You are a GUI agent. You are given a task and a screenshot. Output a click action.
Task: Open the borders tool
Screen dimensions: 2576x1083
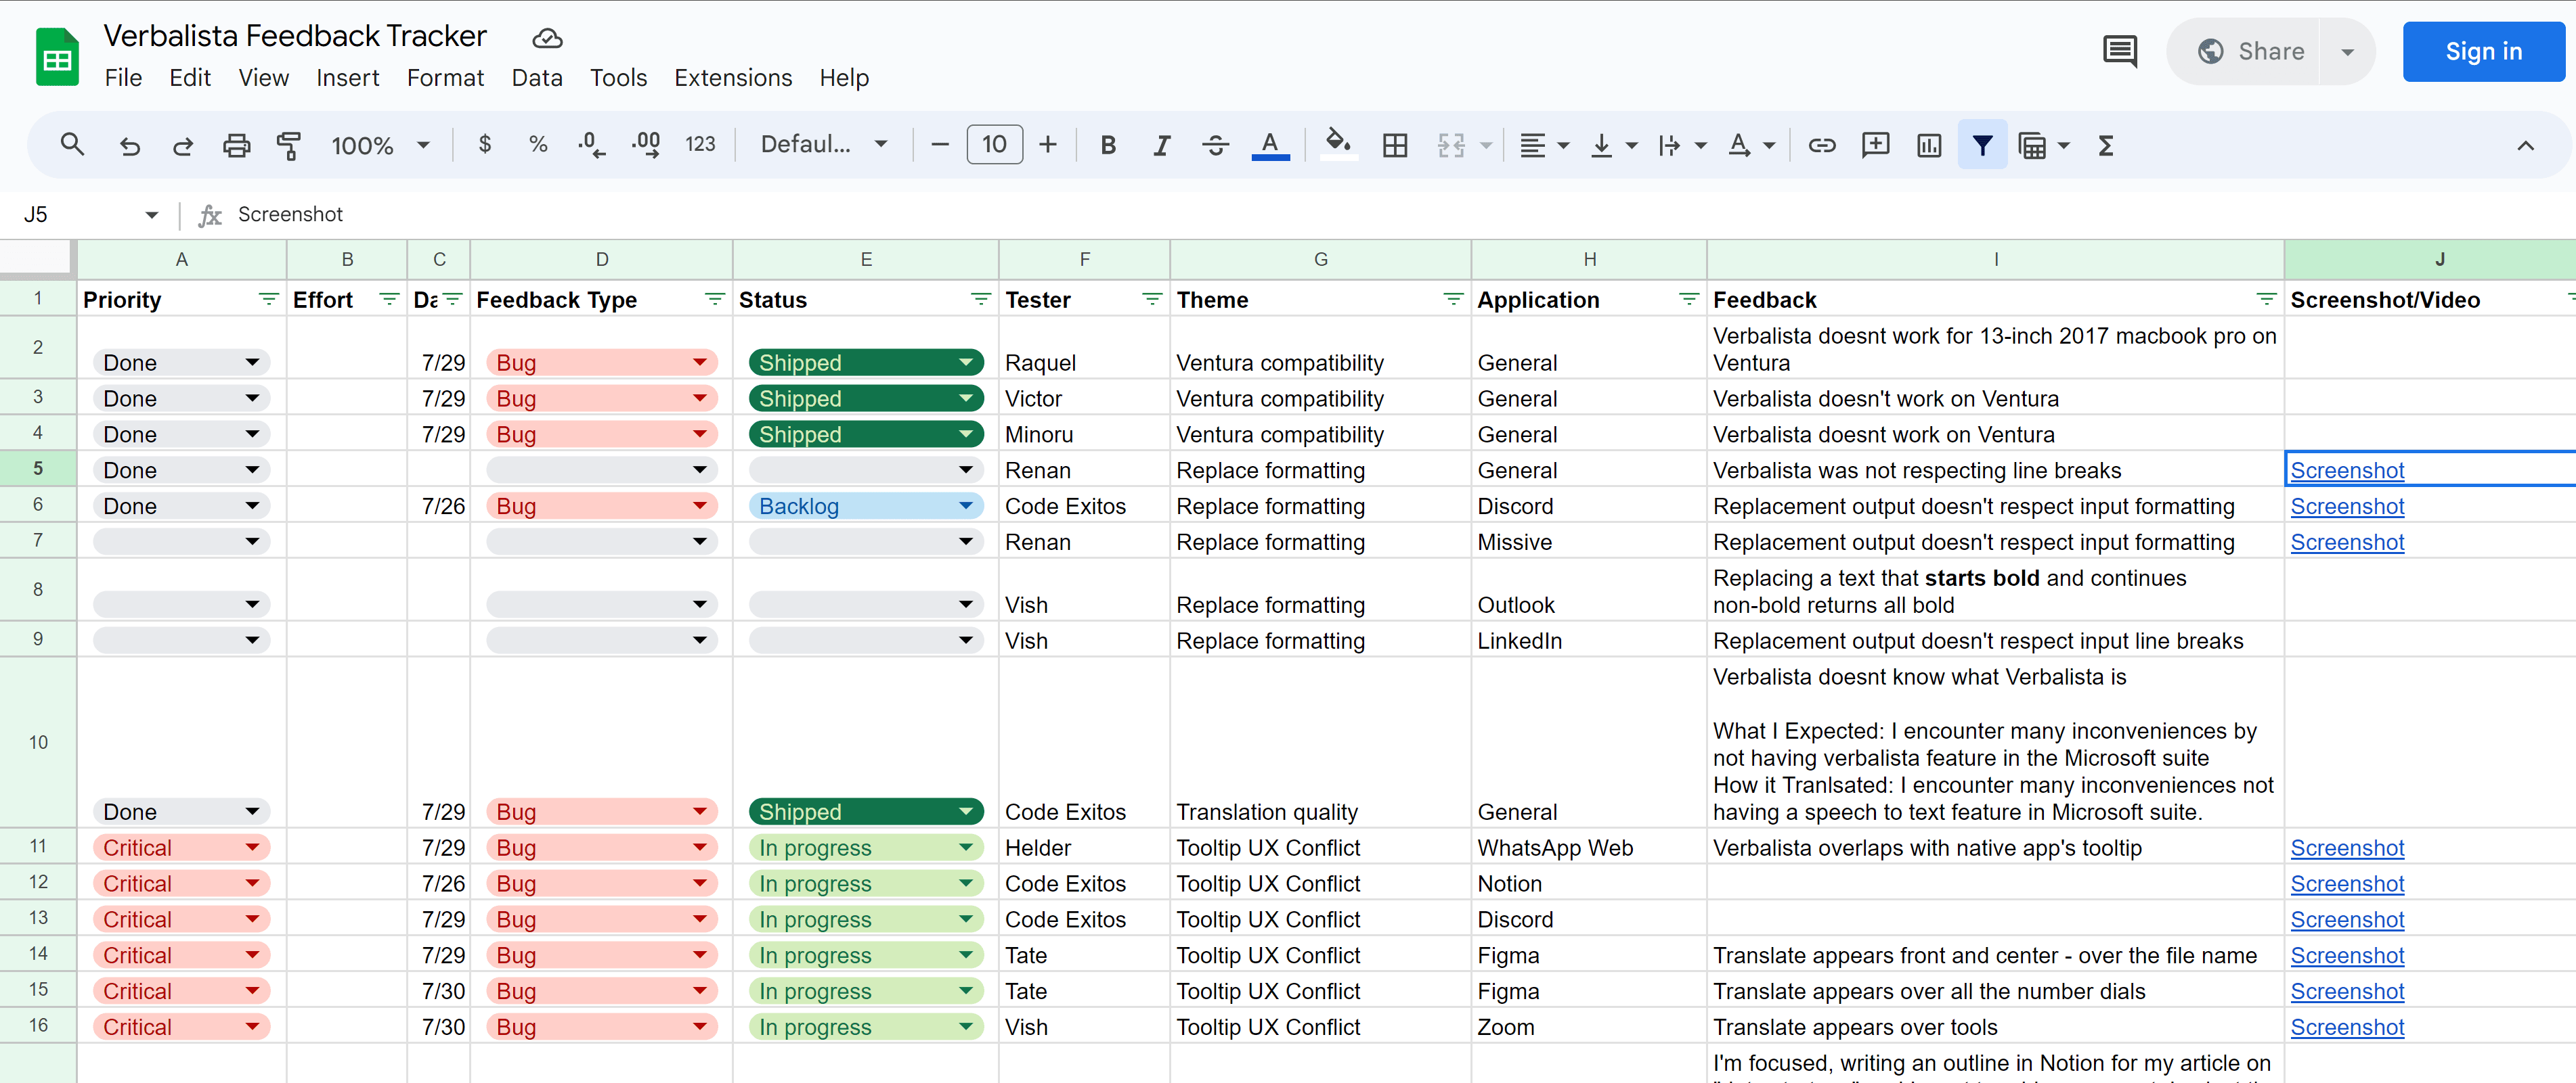tap(1394, 145)
